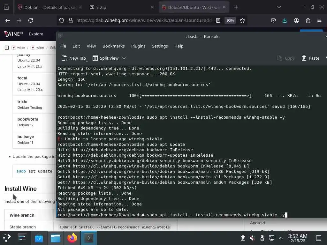View site security lock info

(x=71, y=20)
